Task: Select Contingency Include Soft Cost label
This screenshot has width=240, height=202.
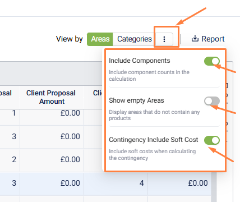Action: [x=154, y=140]
